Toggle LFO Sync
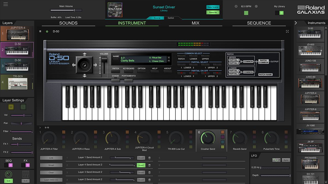 286,160
